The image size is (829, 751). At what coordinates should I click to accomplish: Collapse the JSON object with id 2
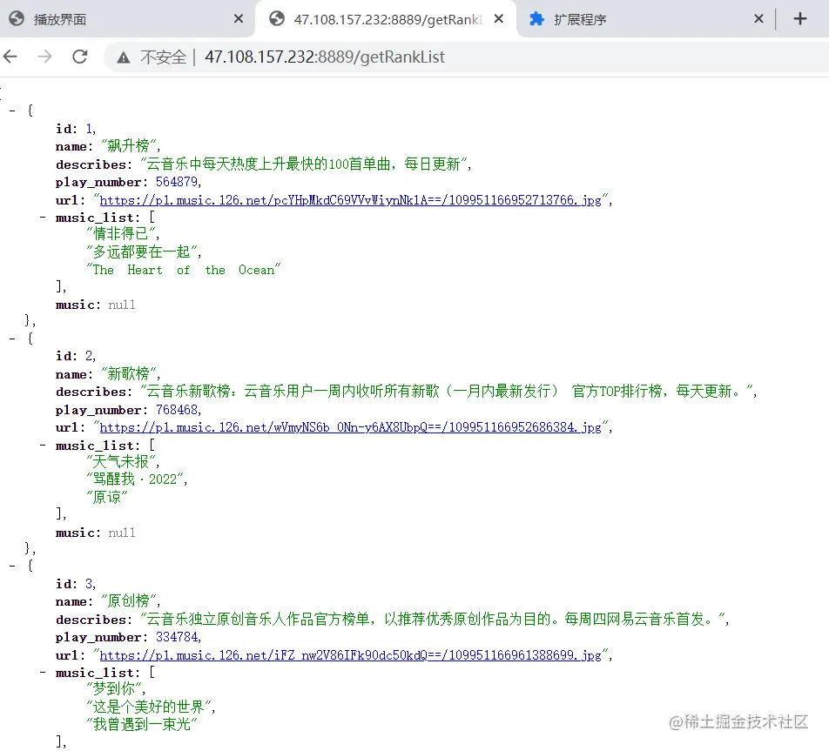coord(12,339)
